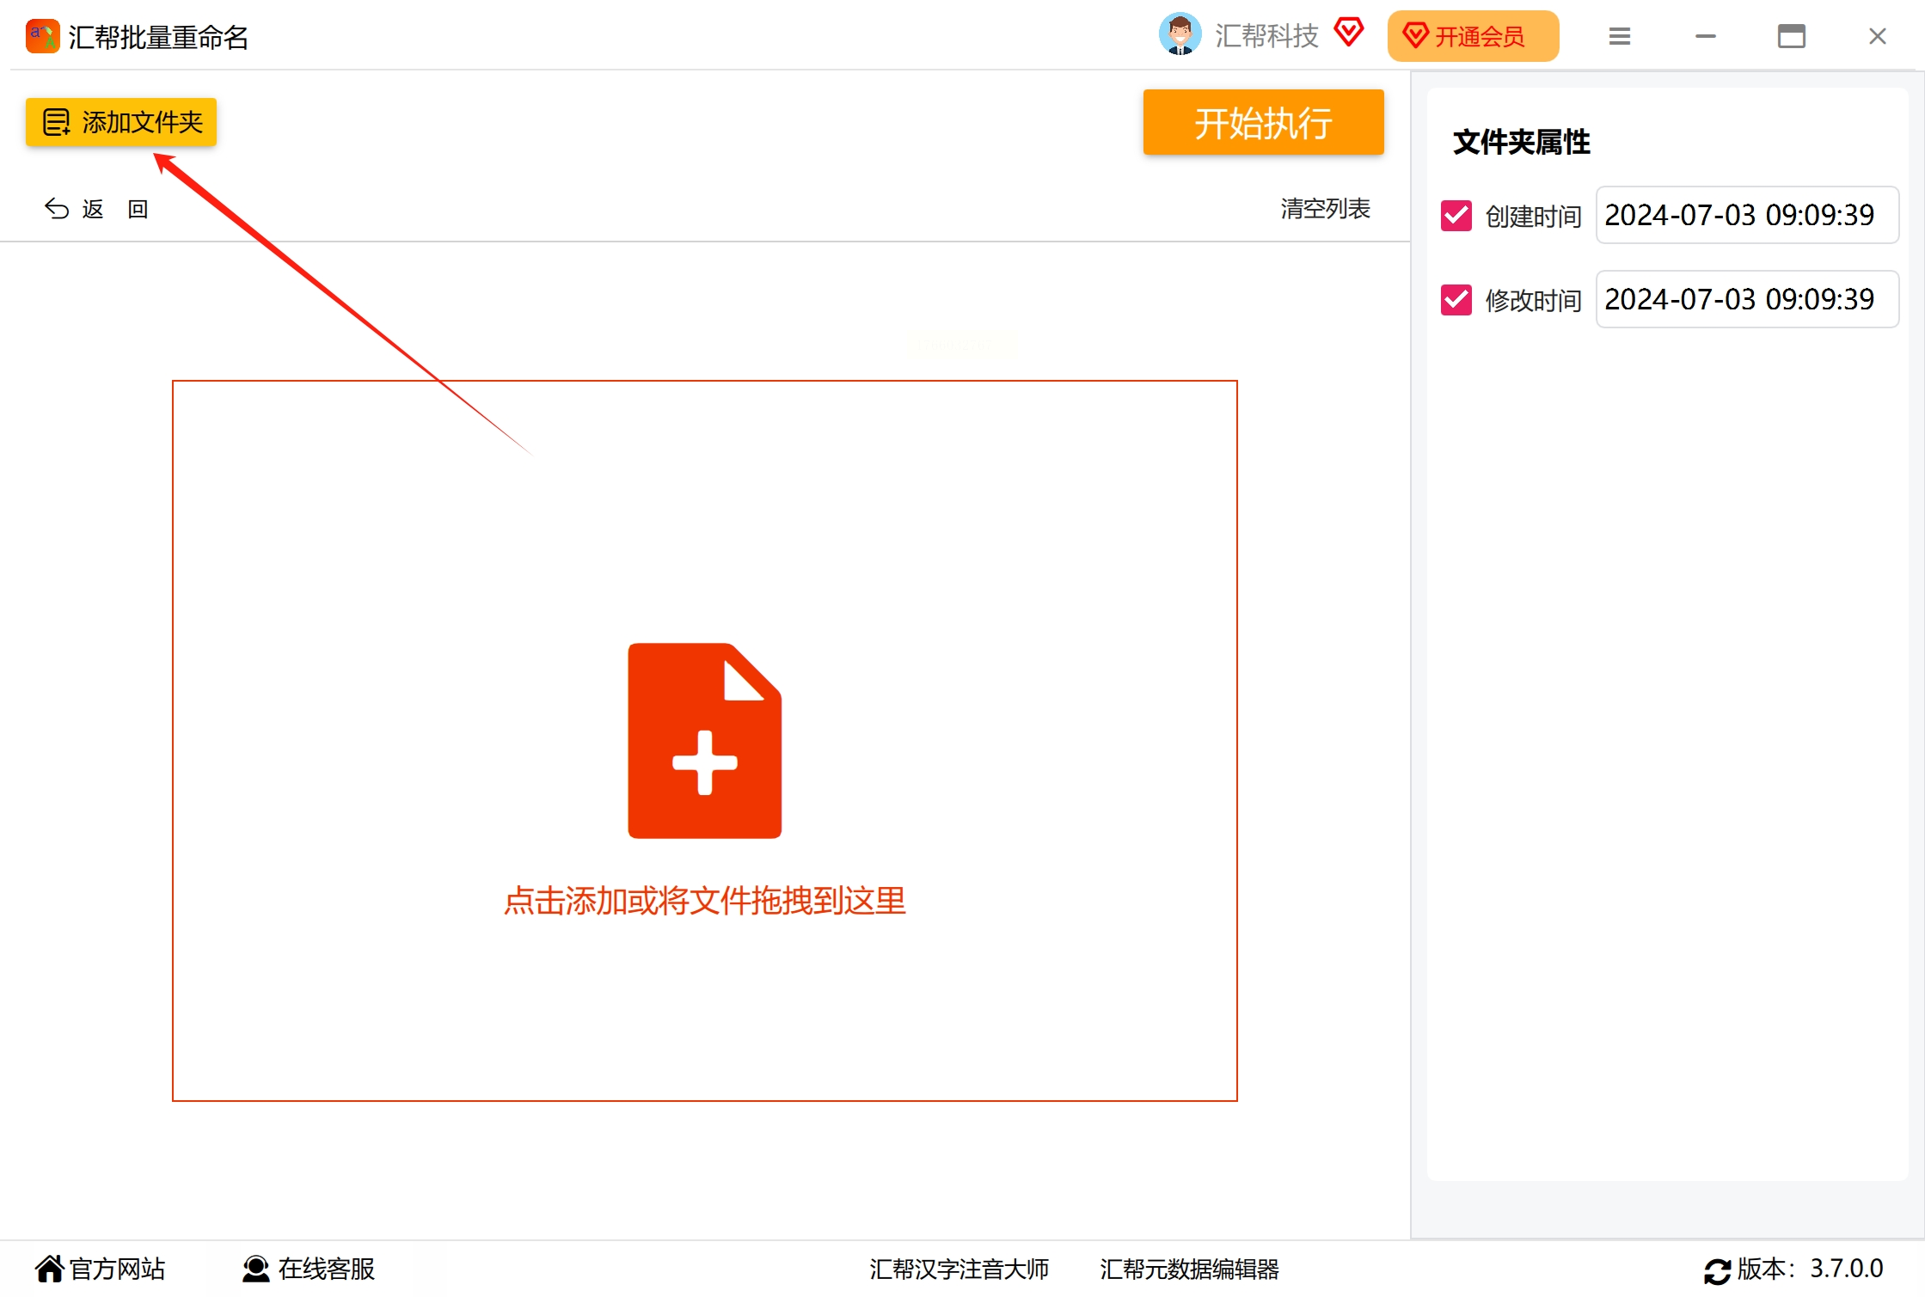Click the 汇帮批量重命名 app logo icon
The image size is (1925, 1297).
pyautogui.click(x=42, y=37)
